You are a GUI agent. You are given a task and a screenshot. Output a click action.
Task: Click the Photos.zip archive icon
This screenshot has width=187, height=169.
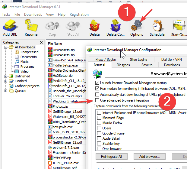(50, 106)
